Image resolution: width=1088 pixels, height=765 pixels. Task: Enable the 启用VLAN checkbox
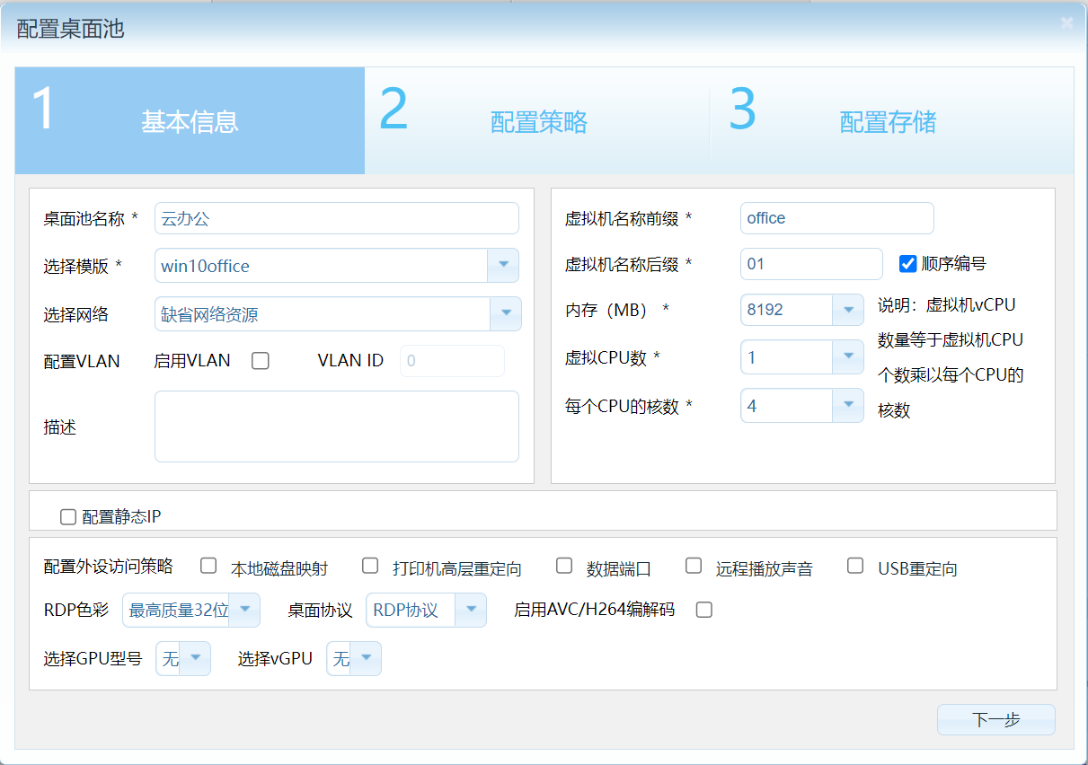[x=261, y=359]
